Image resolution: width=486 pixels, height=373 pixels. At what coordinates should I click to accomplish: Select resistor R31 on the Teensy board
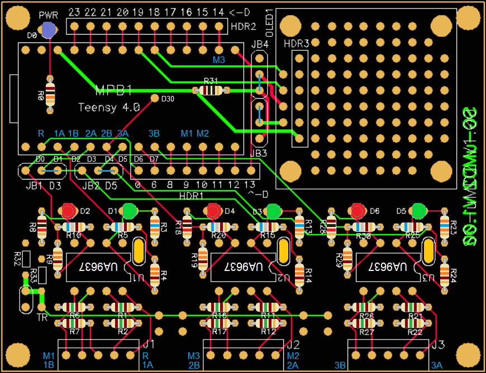pos(211,90)
